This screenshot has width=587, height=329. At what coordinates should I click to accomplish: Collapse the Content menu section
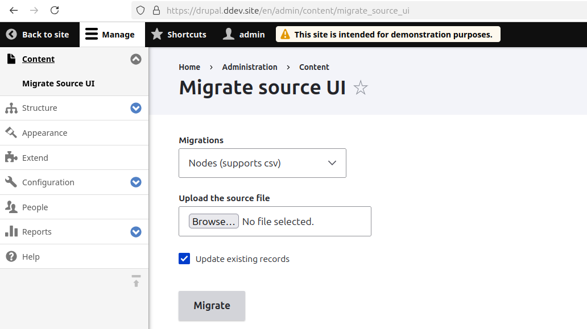click(135, 59)
